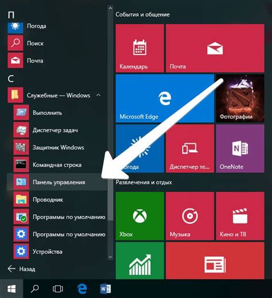Screen dimensions: 272x298
Task: Select Командная строка from the list
Action: (x=57, y=165)
